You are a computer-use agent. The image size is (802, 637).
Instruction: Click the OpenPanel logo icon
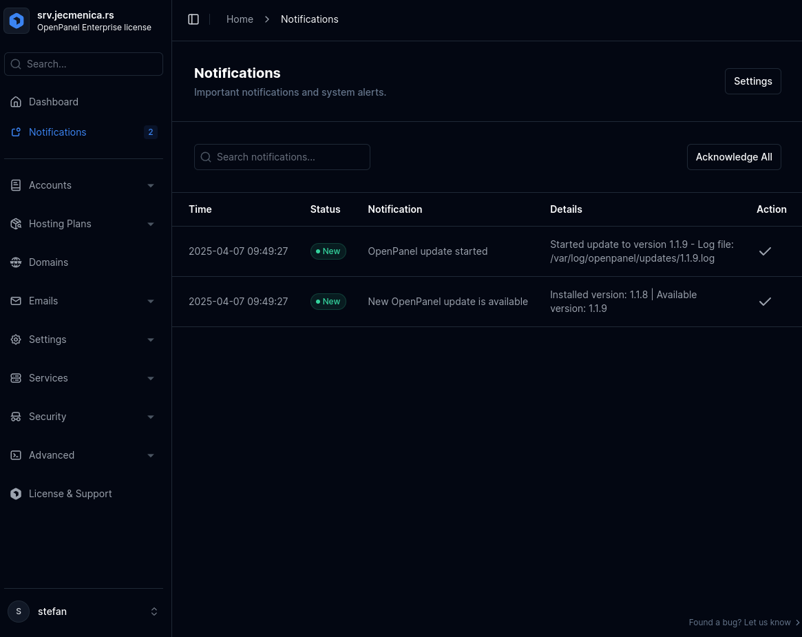click(x=17, y=21)
